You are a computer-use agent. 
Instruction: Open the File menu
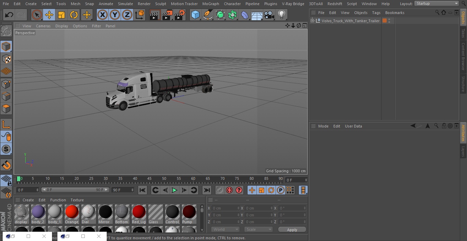coord(6,4)
